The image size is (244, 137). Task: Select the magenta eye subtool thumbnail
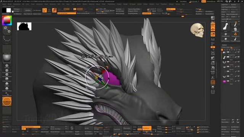click(x=224, y=81)
